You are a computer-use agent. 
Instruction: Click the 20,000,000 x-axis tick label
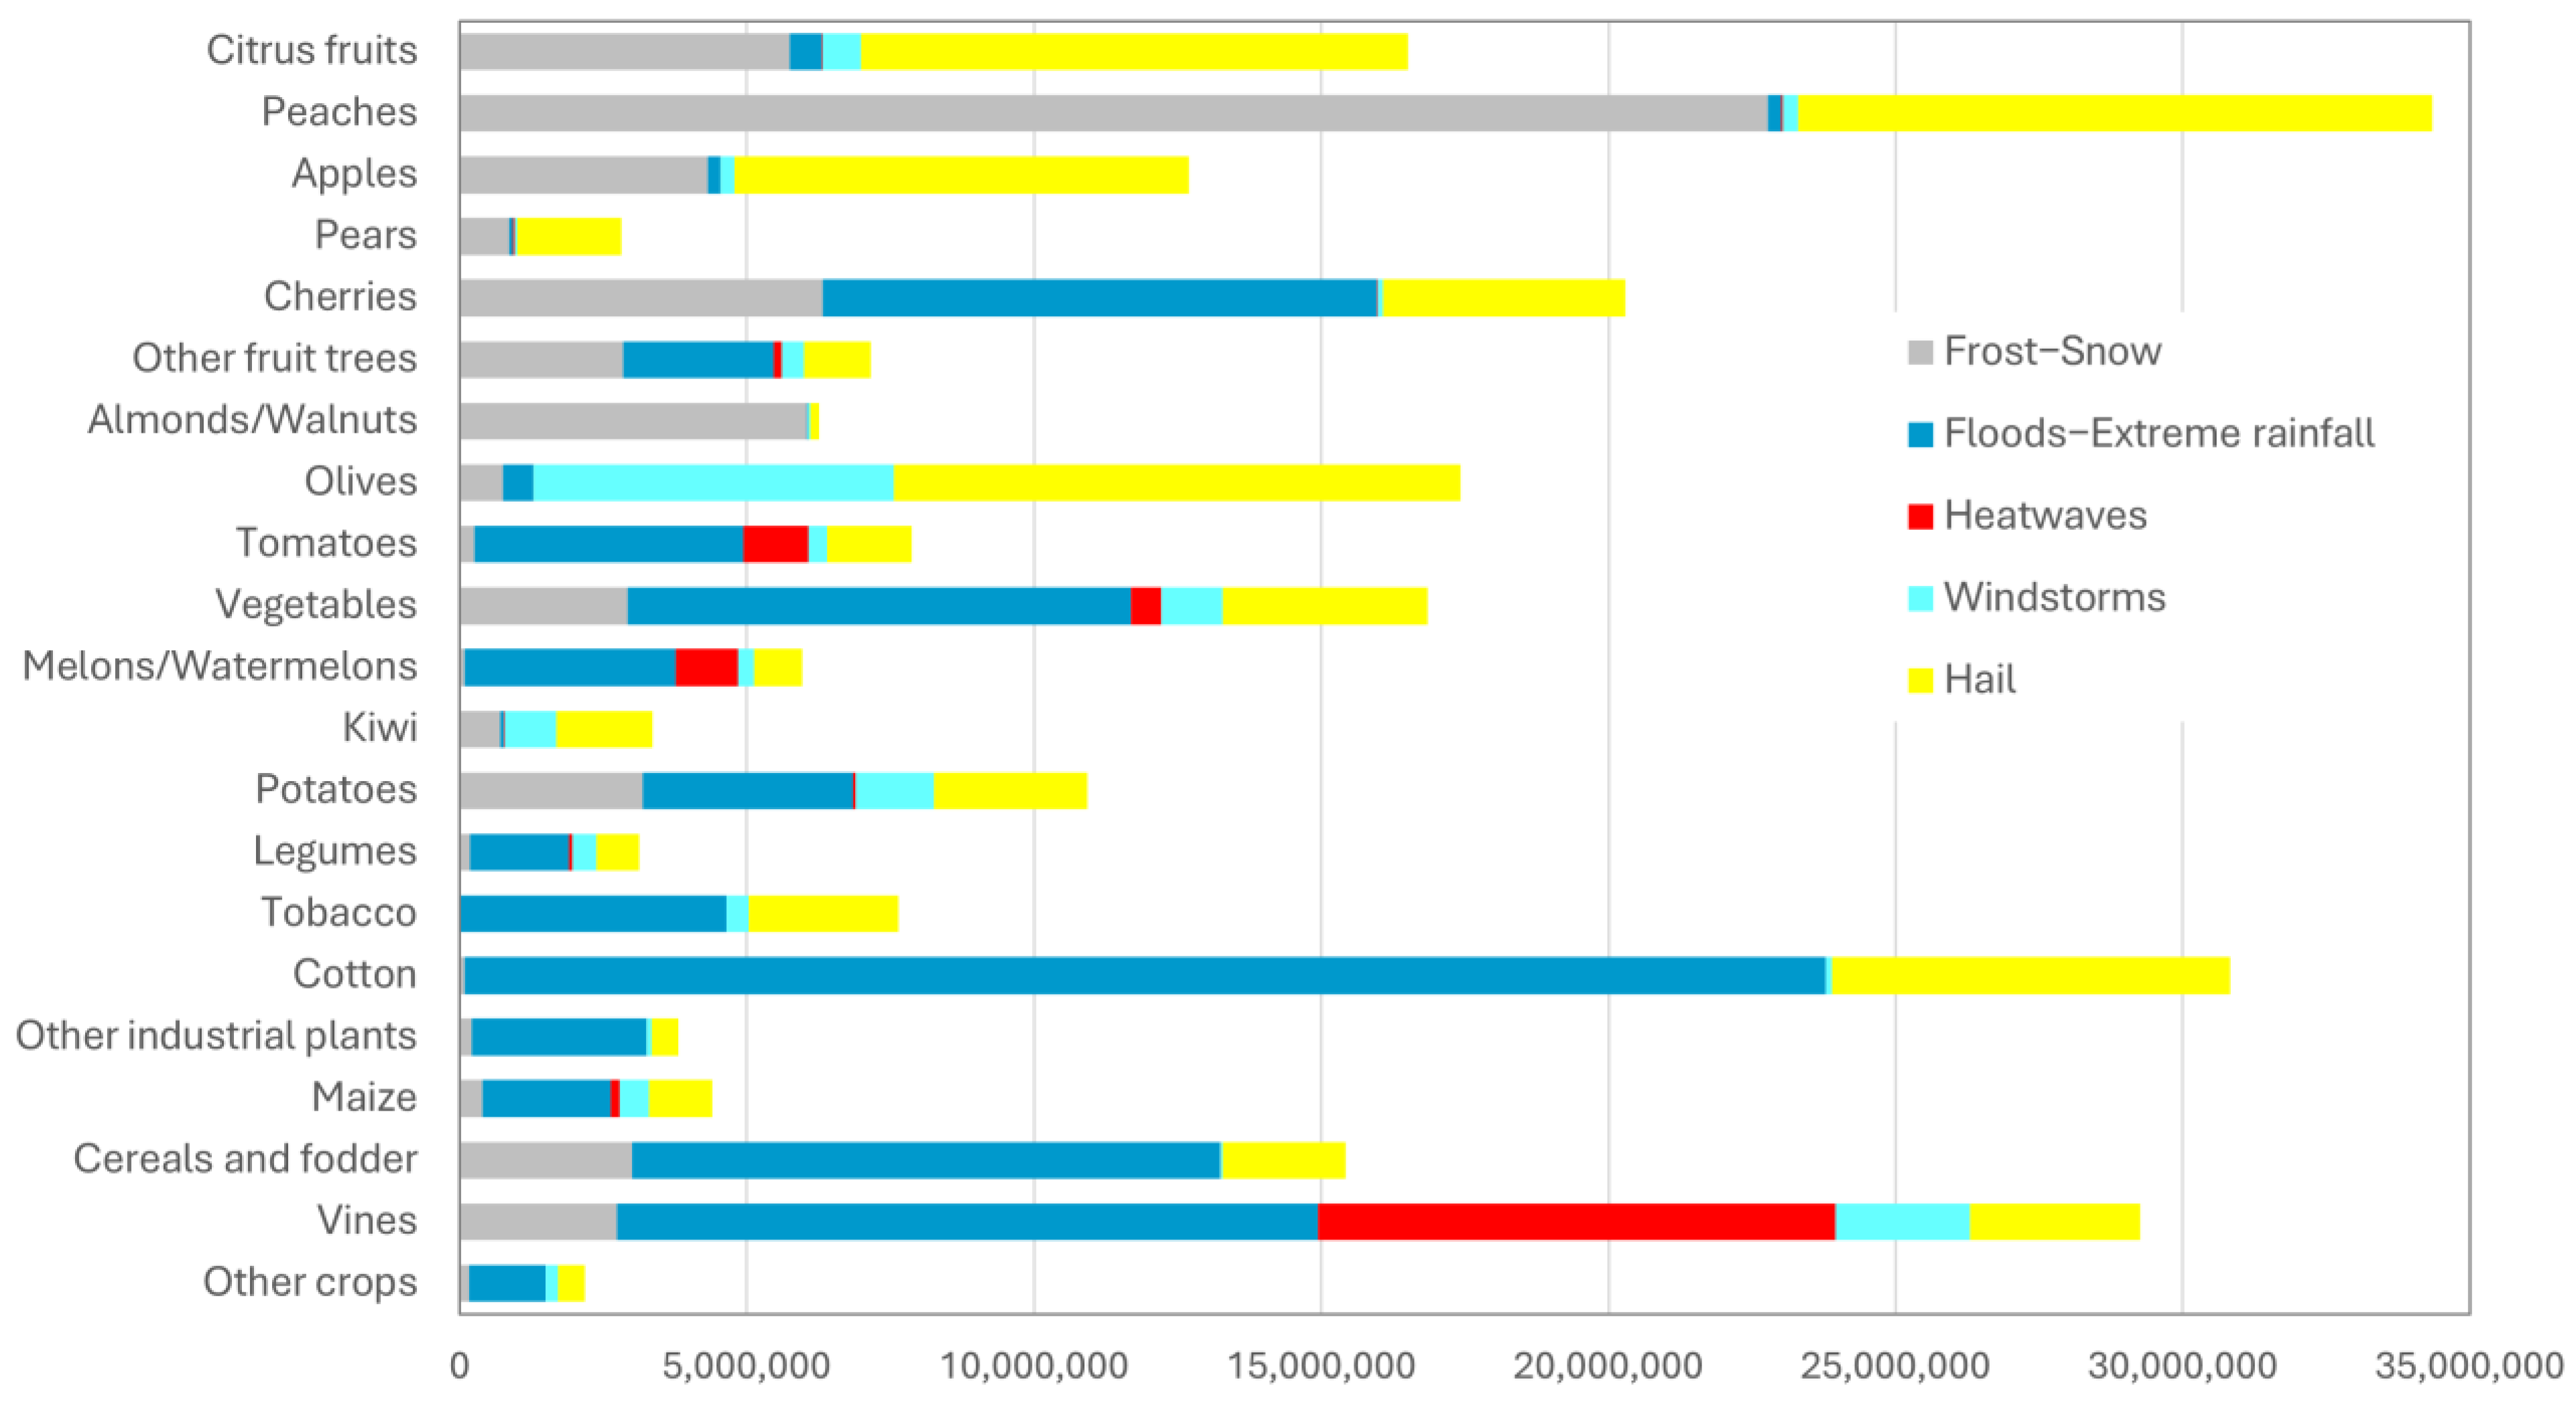pos(1607,1366)
